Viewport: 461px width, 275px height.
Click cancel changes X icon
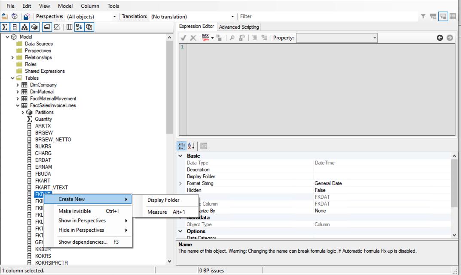(x=193, y=38)
